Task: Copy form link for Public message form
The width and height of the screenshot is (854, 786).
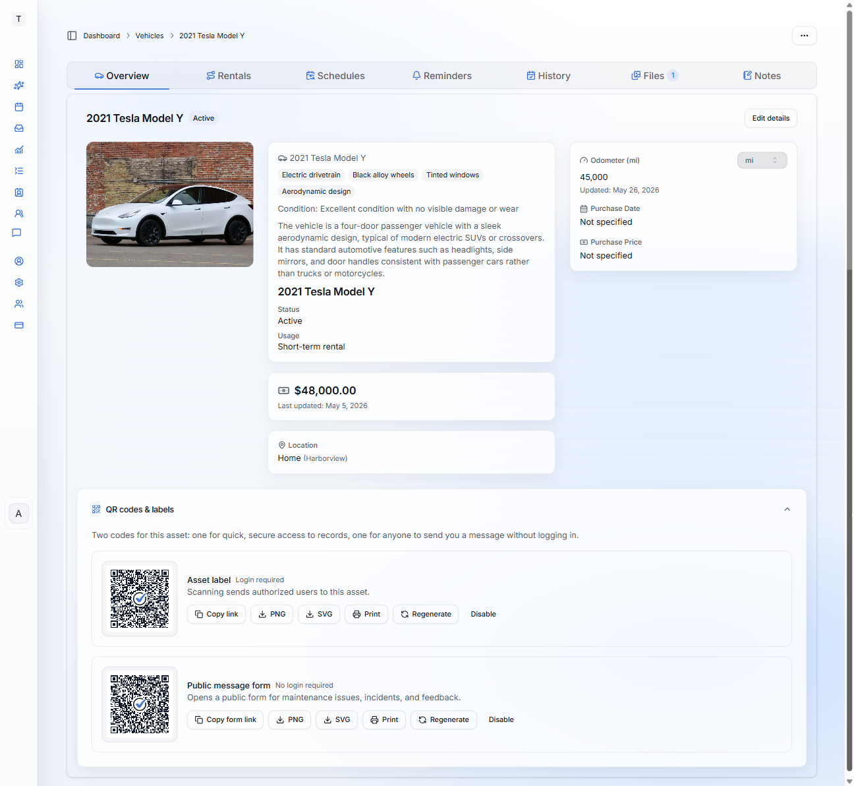Action: [x=225, y=719]
